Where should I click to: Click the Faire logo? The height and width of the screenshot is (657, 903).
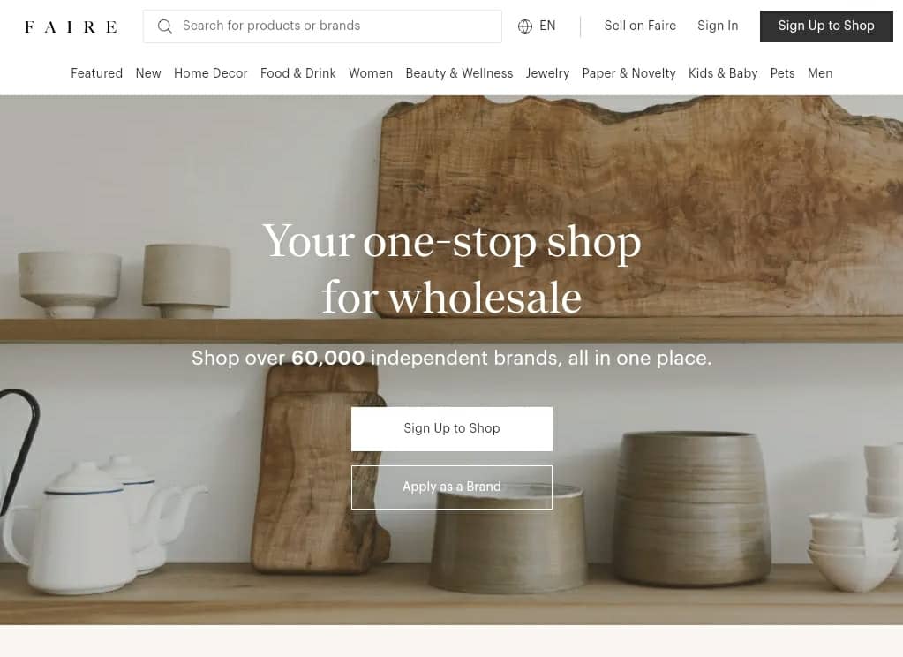tap(71, 26)
